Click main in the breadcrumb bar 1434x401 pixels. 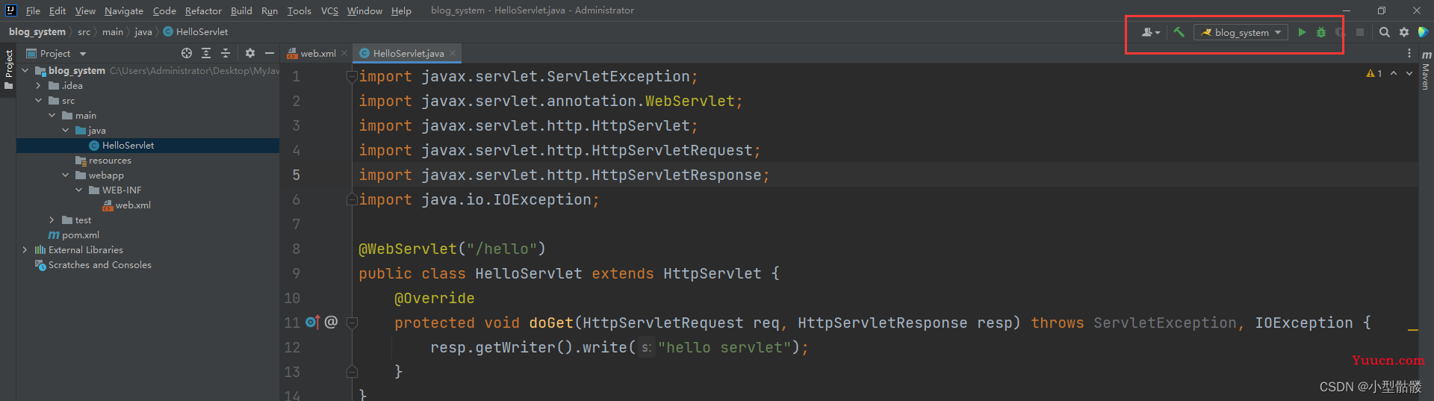(113, 31)
